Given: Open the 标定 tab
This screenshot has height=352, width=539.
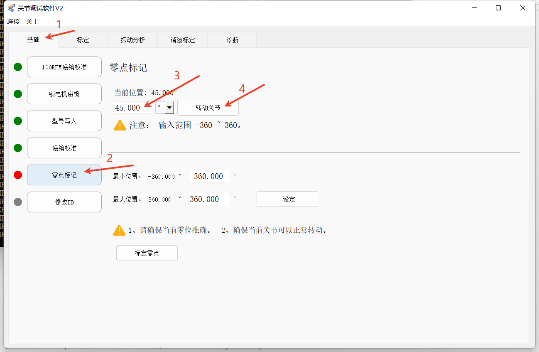Looking at the screenshot, I should (83, 40).
